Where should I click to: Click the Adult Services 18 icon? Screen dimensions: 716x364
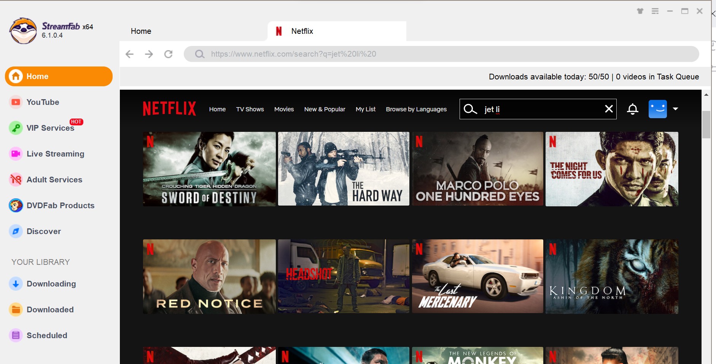(x=16, y=180)
